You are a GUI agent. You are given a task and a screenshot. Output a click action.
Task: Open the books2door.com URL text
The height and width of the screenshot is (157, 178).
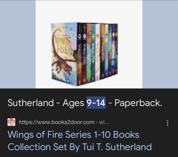[57, 122]
